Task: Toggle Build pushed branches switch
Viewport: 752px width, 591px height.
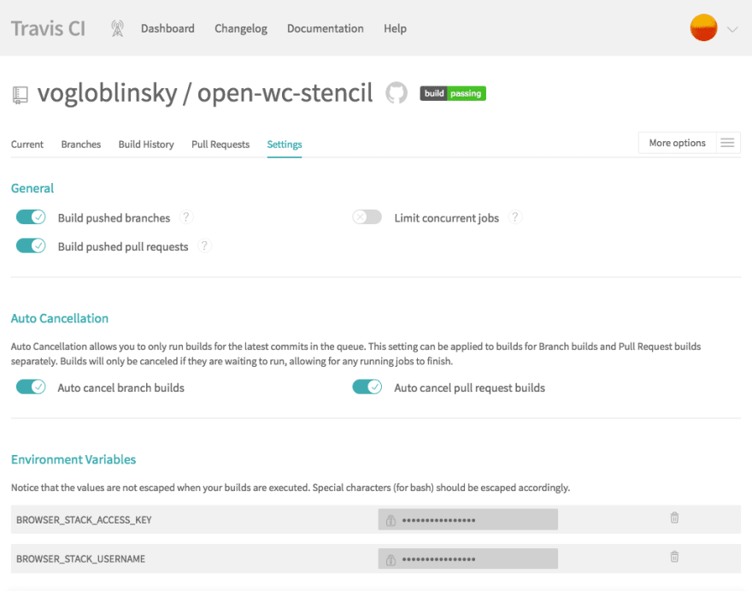Action: coord(31,217)
